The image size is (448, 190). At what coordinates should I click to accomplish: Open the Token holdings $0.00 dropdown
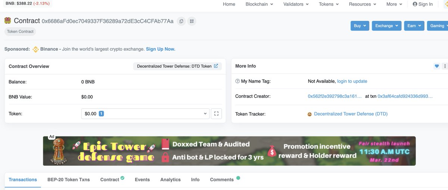pos(145,114)
